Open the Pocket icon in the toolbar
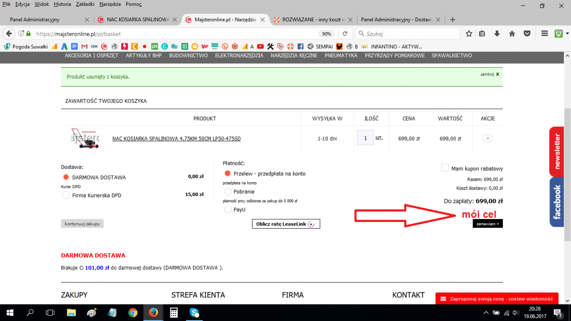 pos(527,34)
